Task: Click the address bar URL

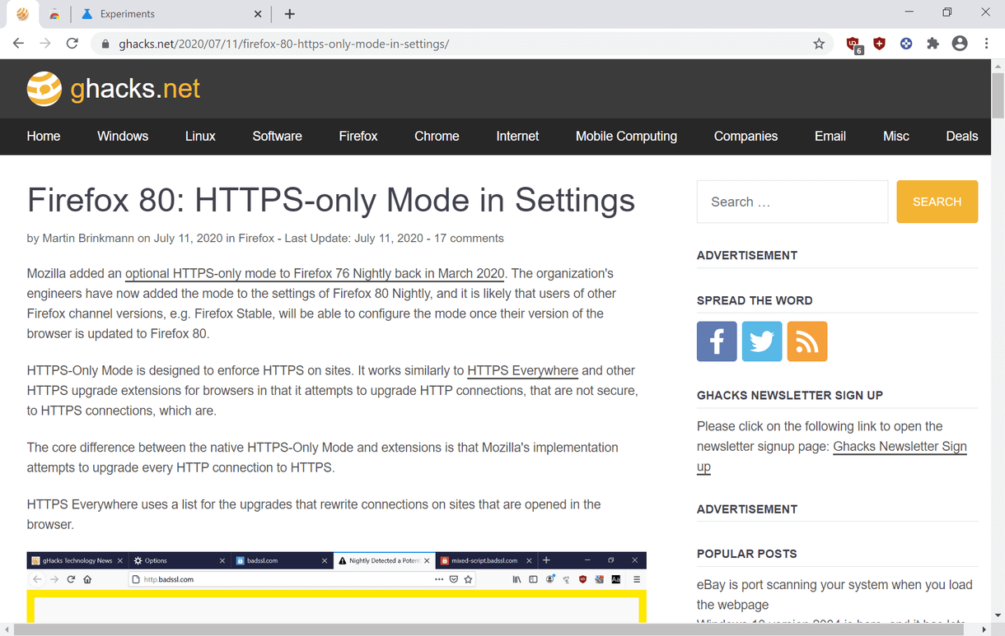Action: point(283,44)
